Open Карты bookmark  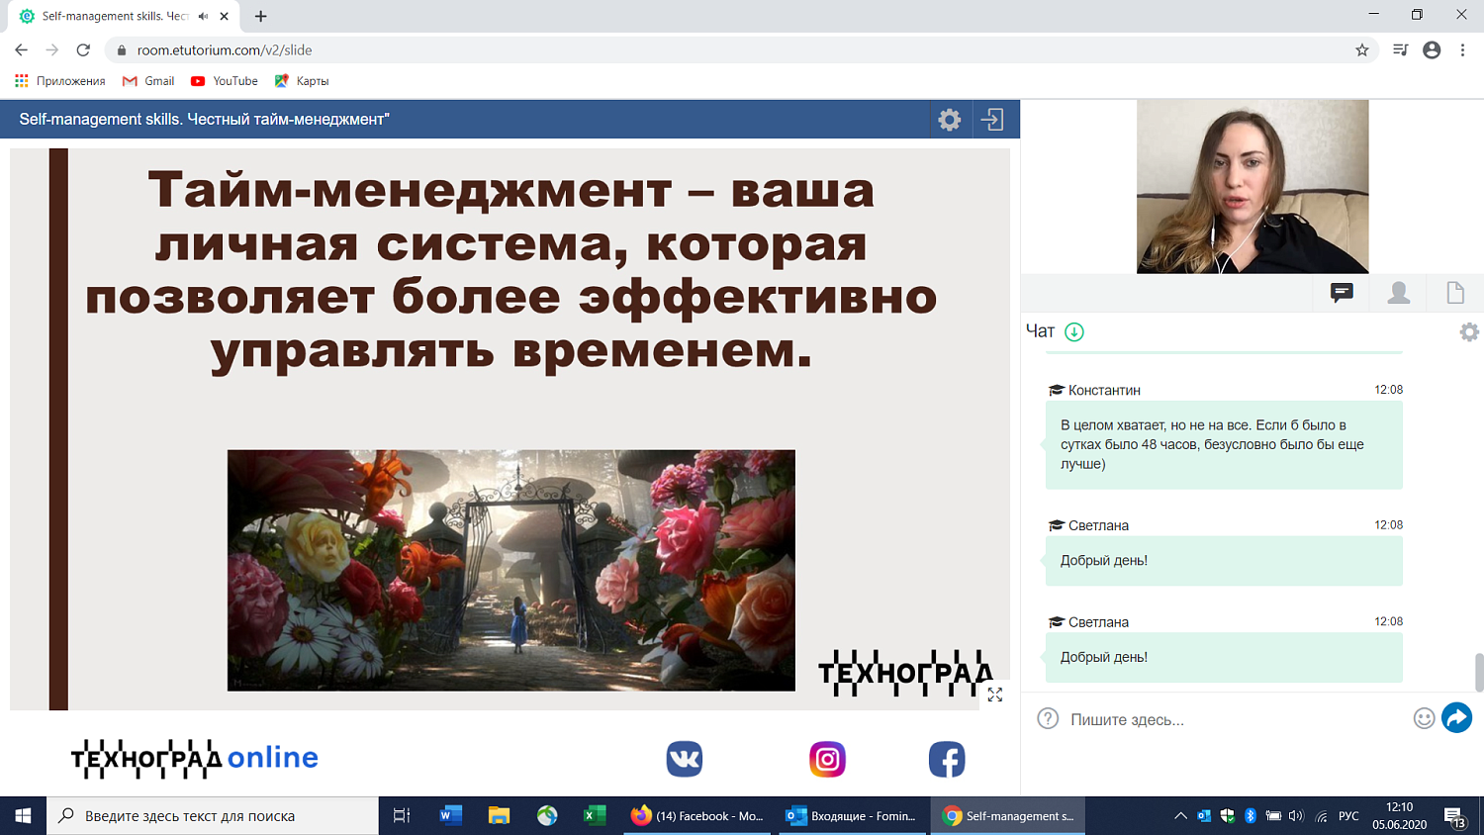pyautogui.click(x=302, y=81)
